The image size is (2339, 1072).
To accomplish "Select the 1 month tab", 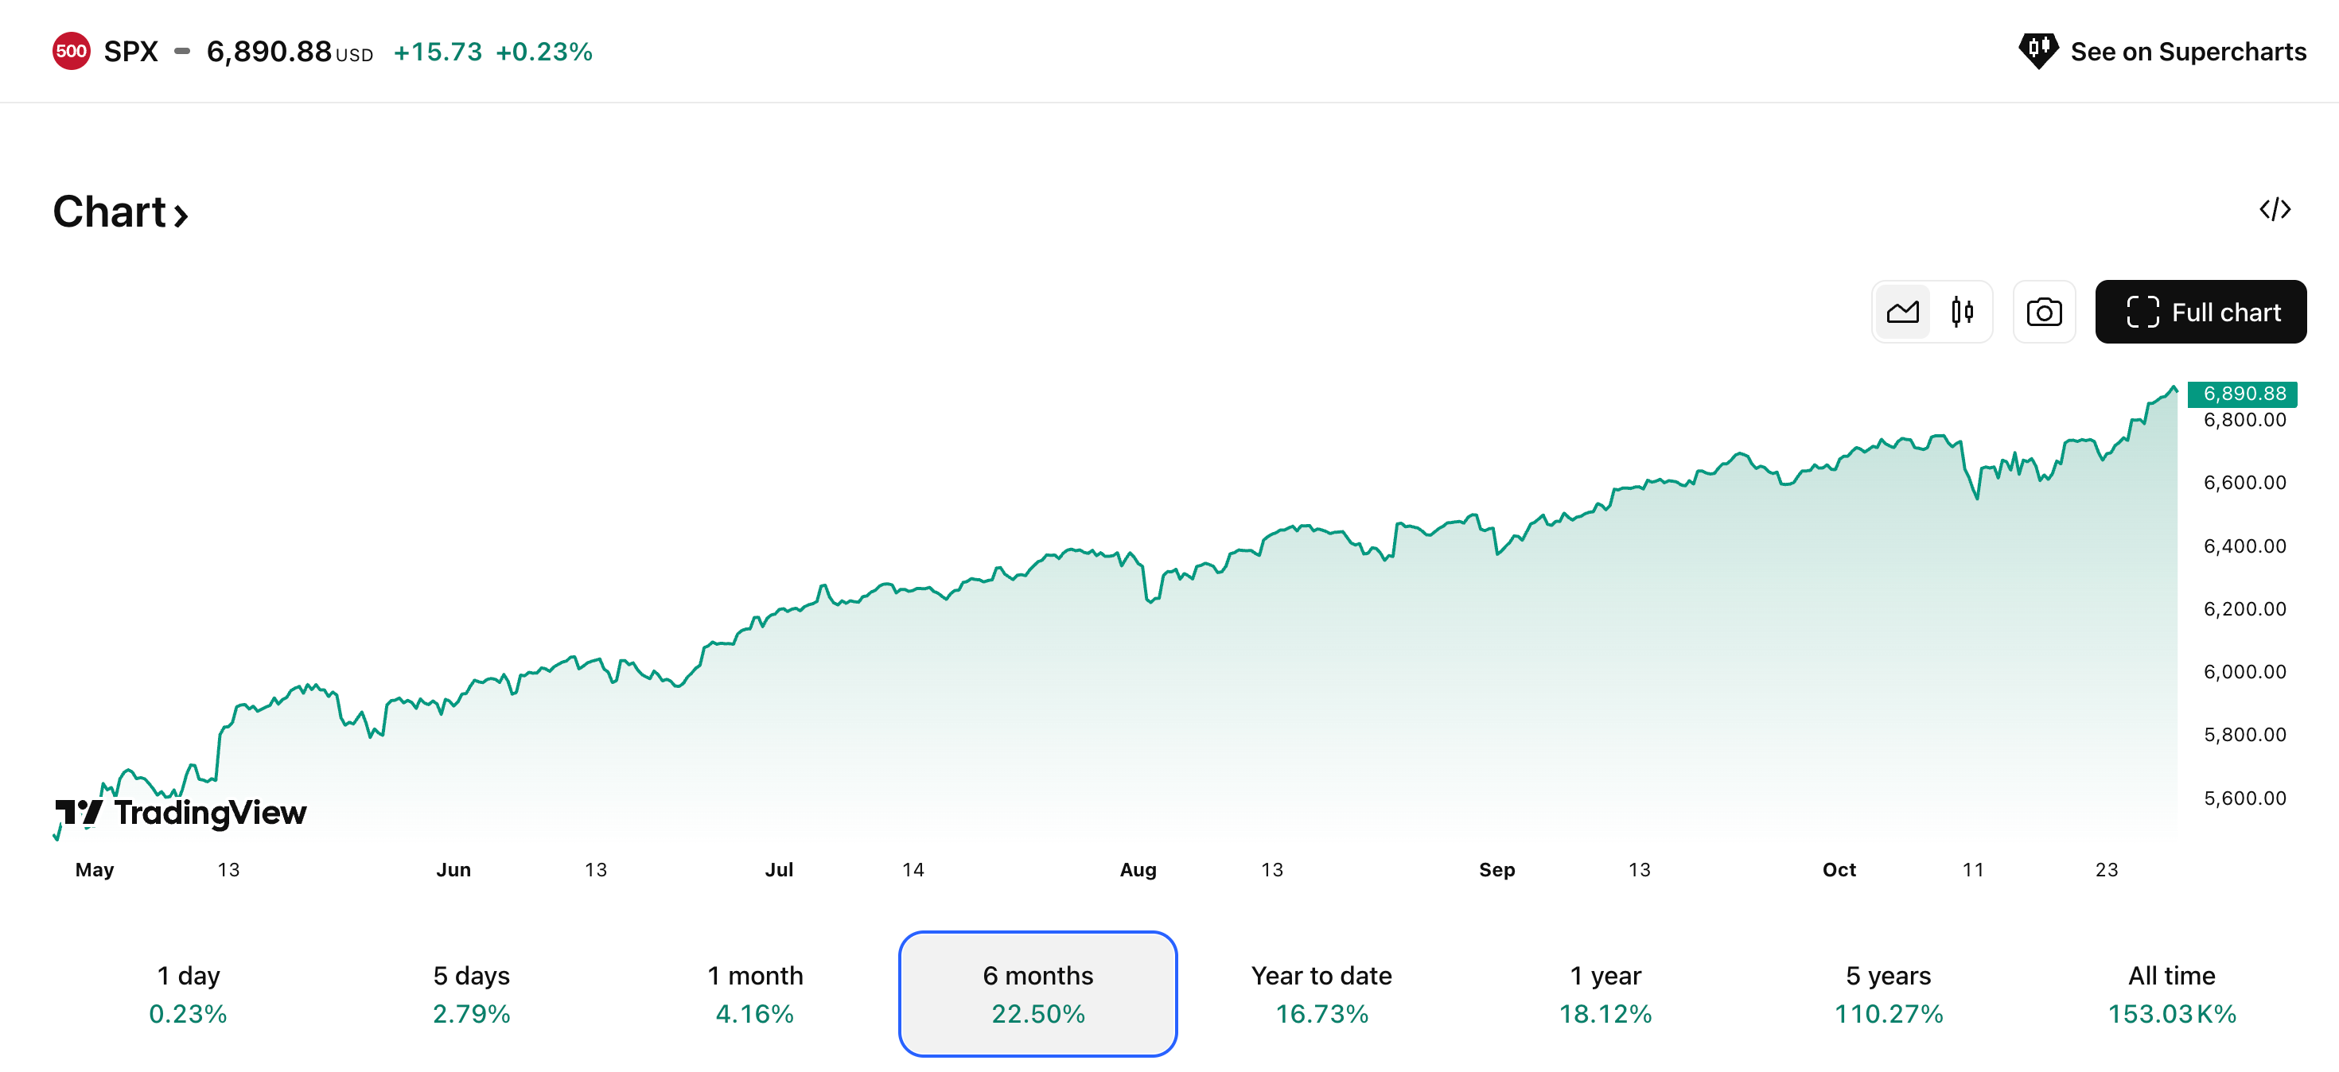I will [754, 994].
